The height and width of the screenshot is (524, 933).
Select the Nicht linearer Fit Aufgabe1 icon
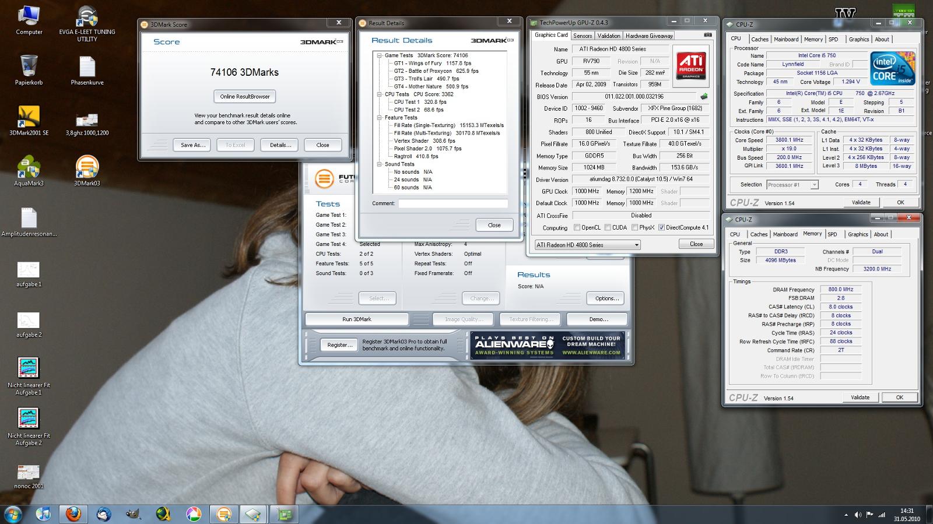tap(29, 377)
